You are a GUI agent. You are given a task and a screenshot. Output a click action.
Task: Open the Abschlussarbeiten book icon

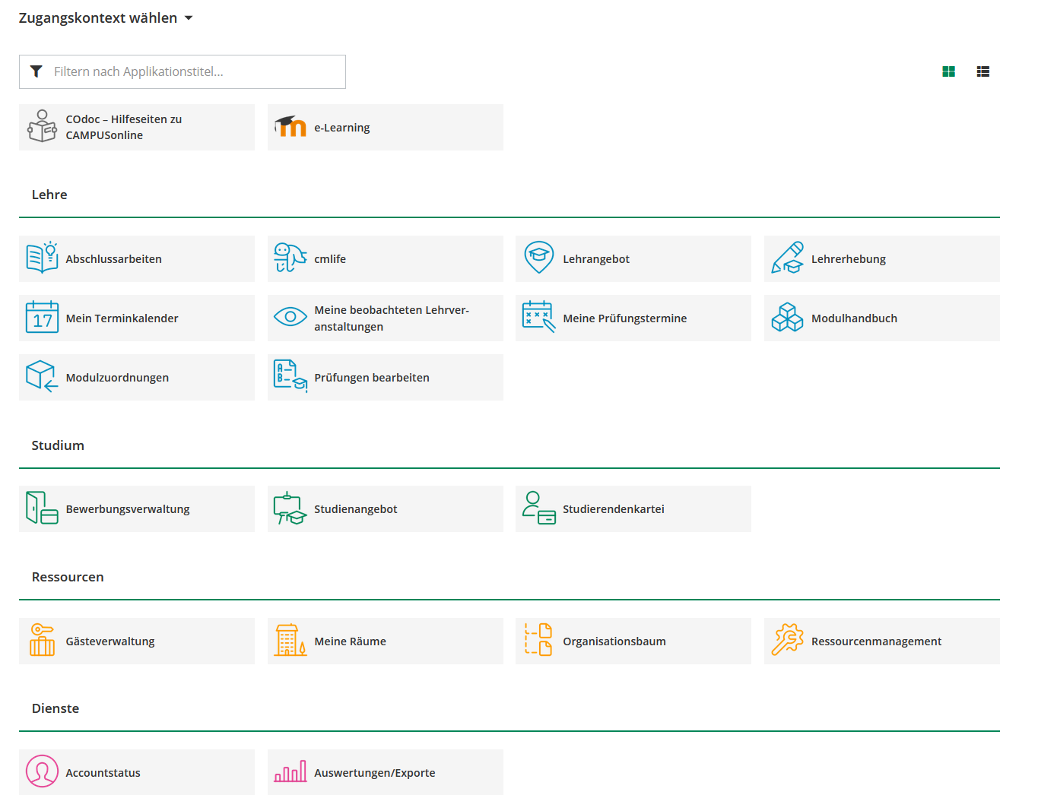click(42, 258)
